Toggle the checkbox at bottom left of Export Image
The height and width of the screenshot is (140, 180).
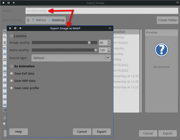point(4,118)
